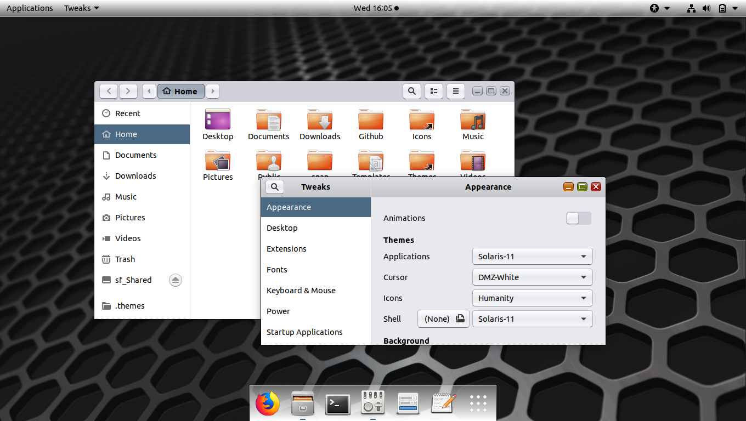Eject the sf_Shared drive
This screenshot has height=421, width=746.
point(175,280)
